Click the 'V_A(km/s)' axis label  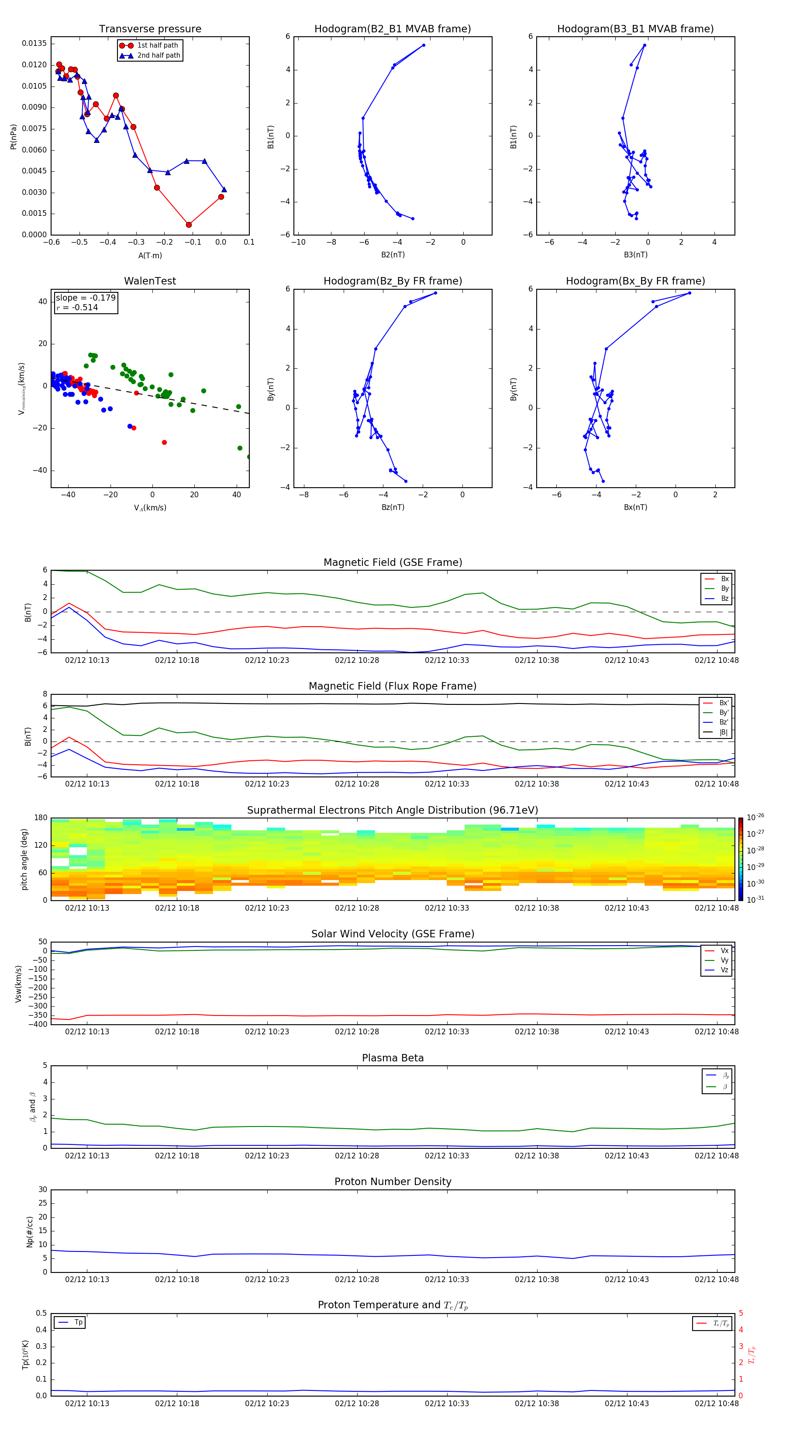tap(150, 508)
